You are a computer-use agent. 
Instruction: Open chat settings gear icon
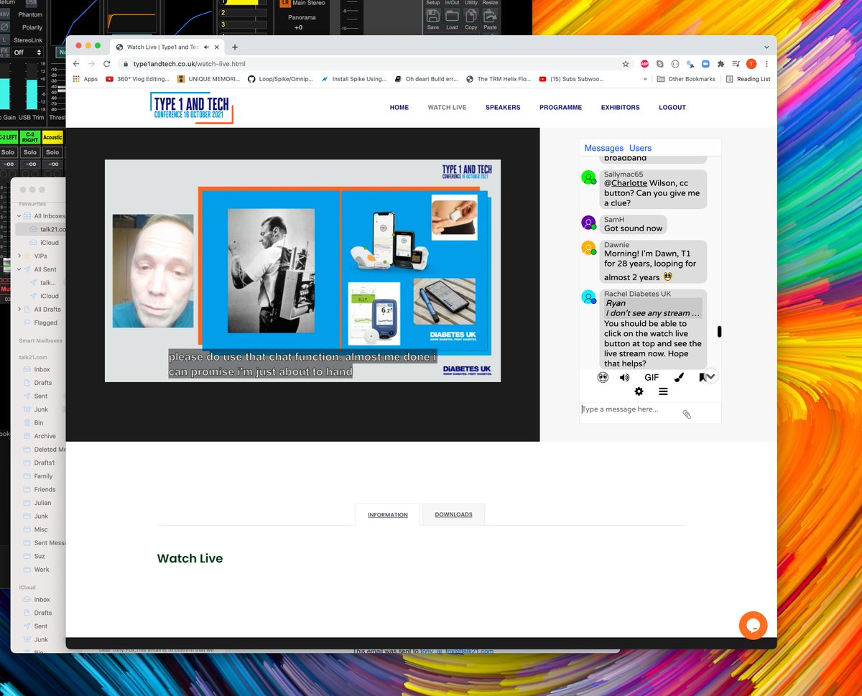639,391
